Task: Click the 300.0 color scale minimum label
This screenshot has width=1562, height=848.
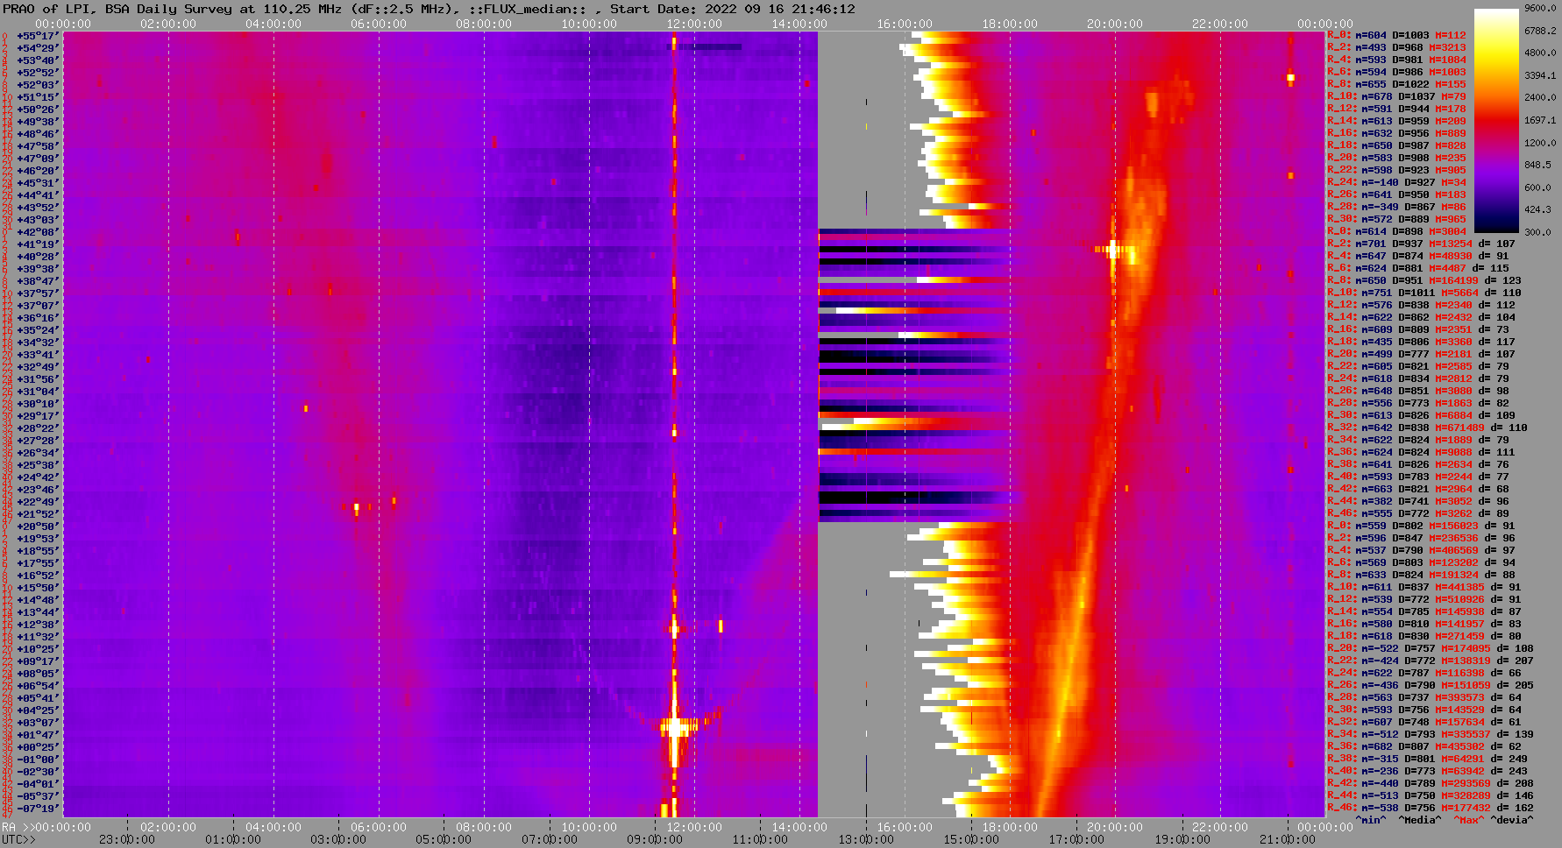Action: click(1537, 232)
